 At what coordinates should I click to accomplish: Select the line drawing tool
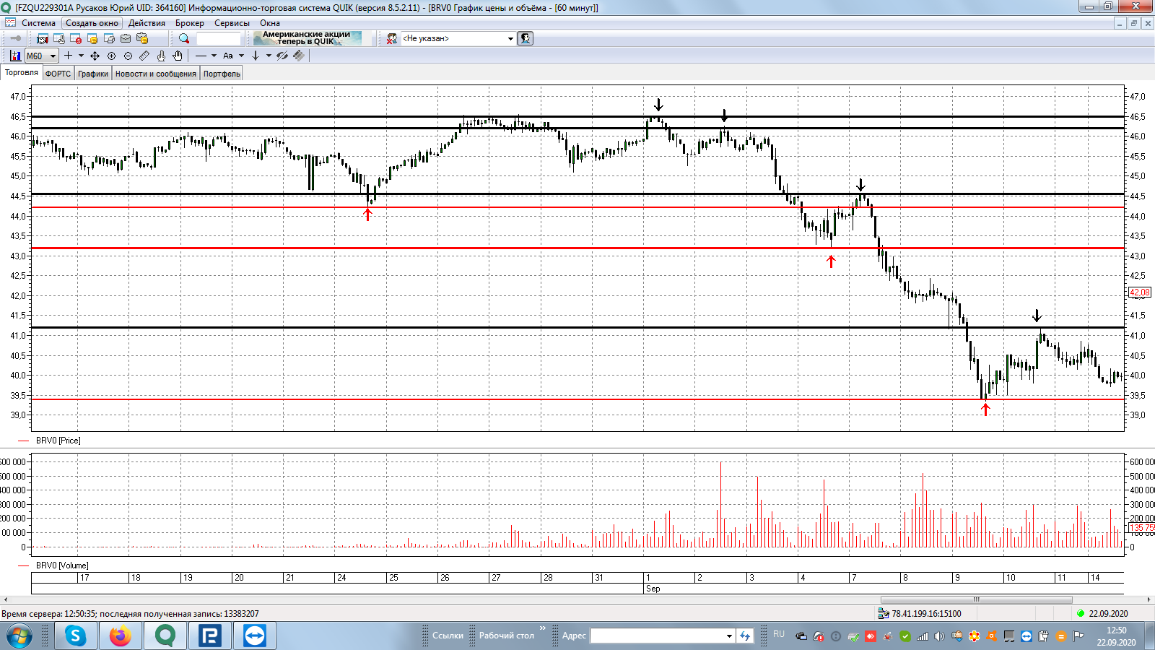point(201,56)
